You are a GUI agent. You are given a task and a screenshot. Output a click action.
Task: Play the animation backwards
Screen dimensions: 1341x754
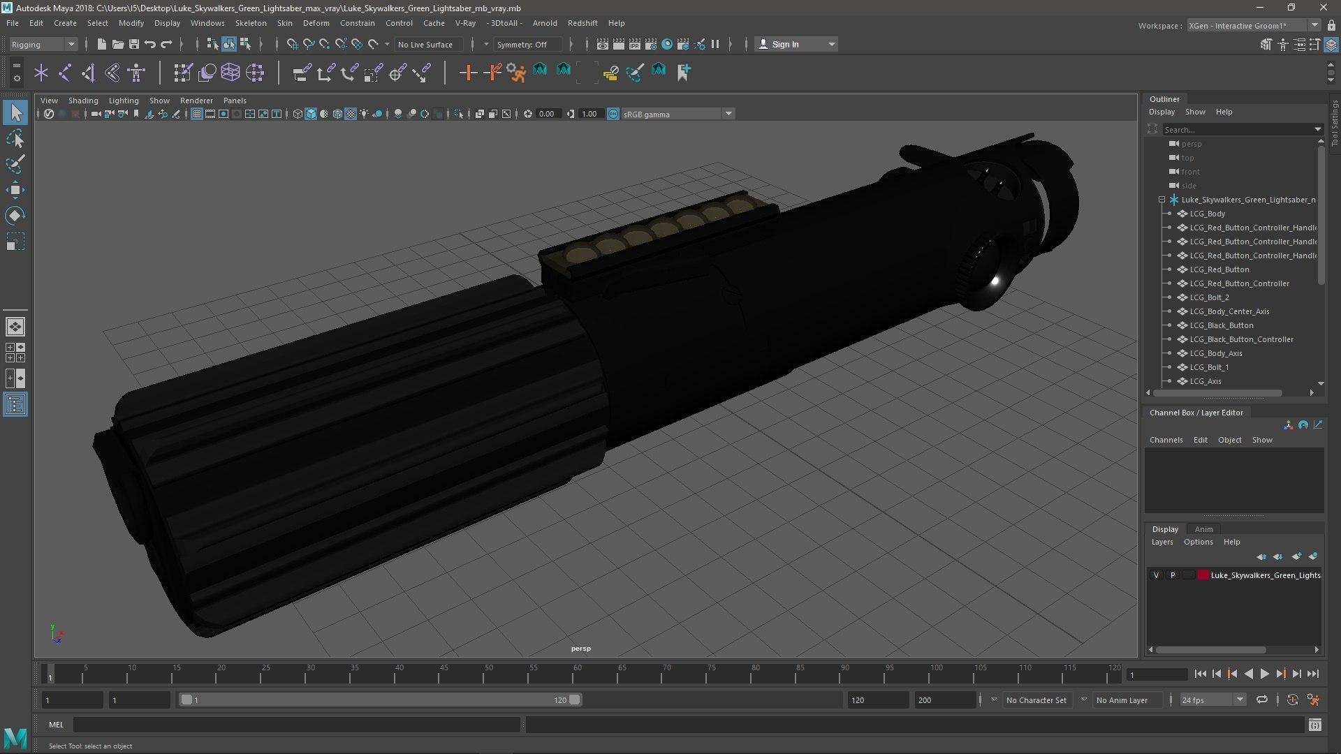[x=1248, y=674]
